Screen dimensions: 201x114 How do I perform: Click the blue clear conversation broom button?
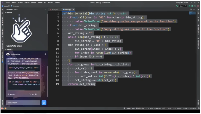(44, 103)
